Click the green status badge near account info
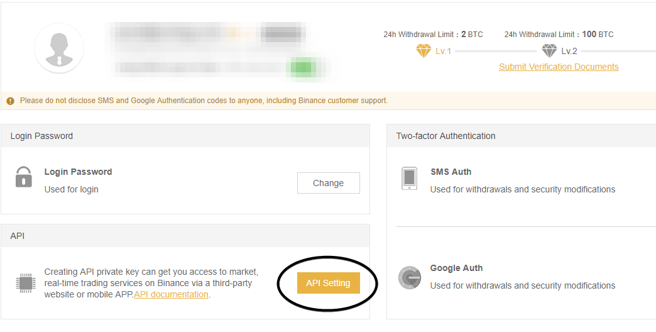656x332 pixels. click(303, 68)
